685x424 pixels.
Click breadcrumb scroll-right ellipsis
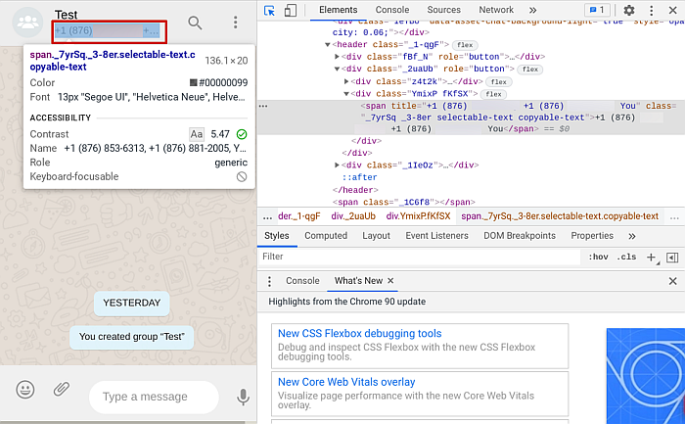coord(674,216)
